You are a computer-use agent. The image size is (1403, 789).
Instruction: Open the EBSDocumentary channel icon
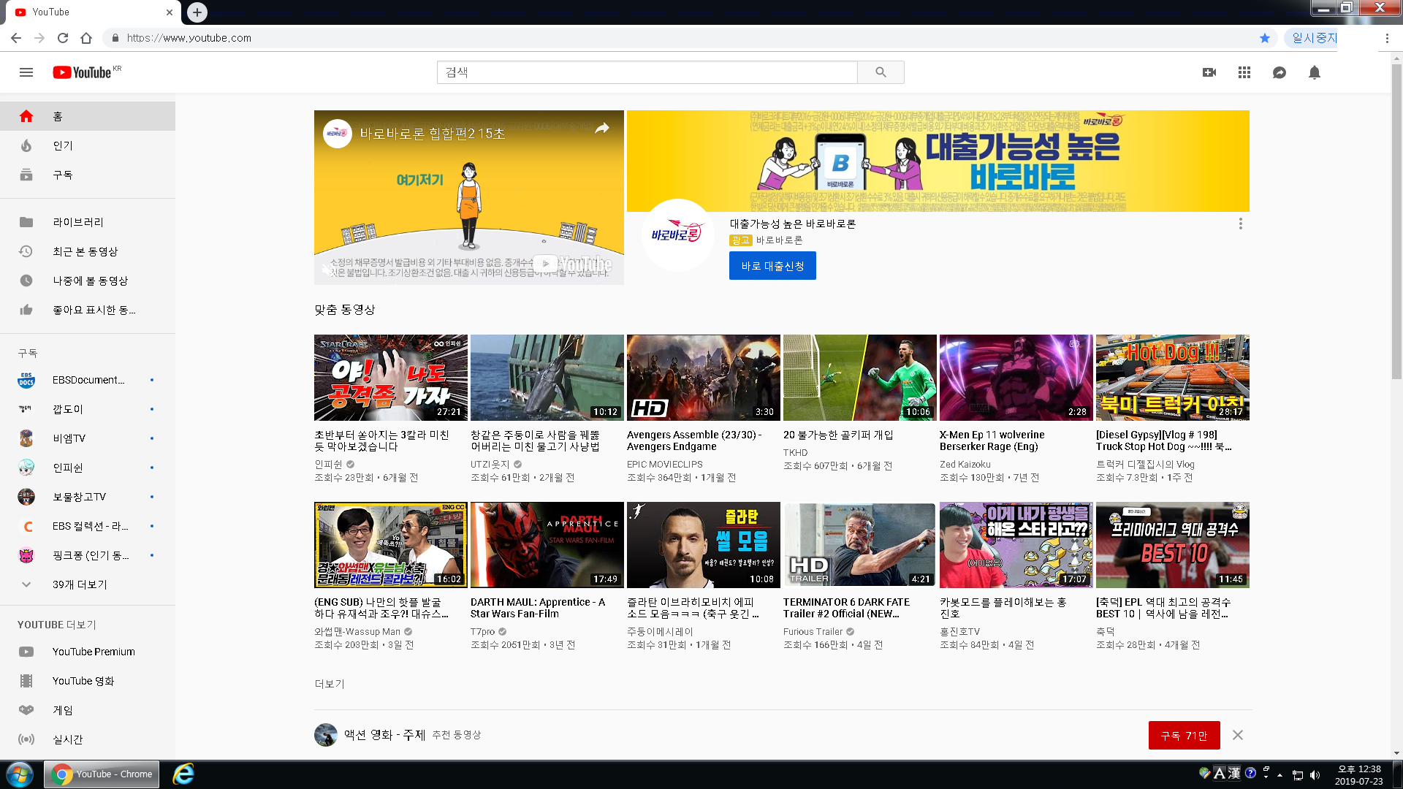[x=26, y=380]
